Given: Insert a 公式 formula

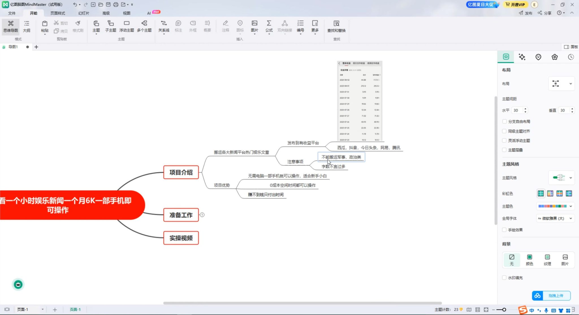Looking at the screenshot, I should click(269, 26).
